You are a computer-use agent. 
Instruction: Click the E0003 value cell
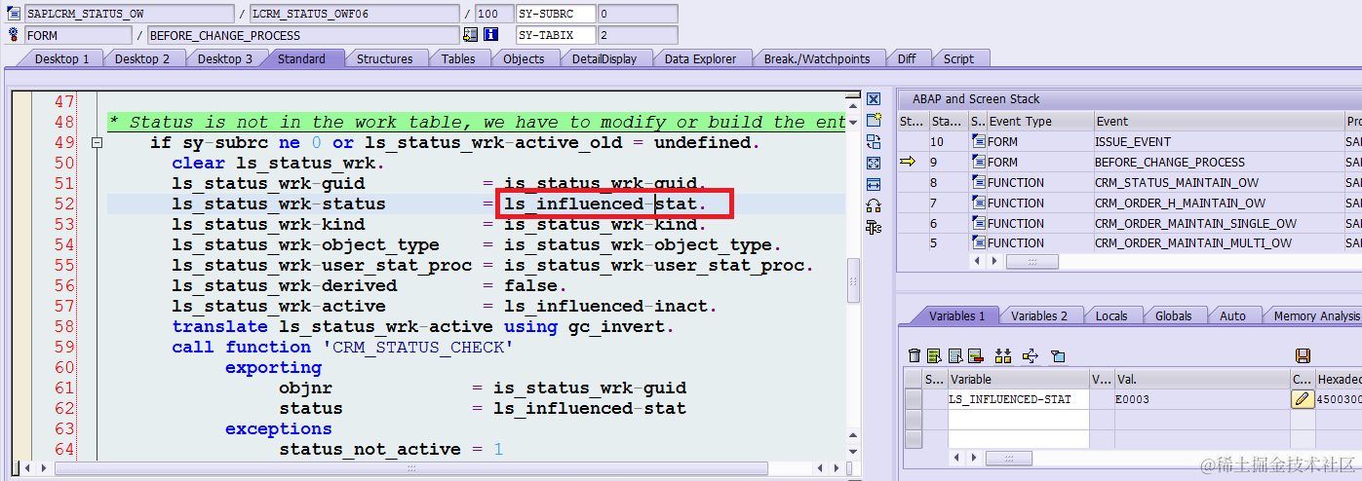(1202, 399)
